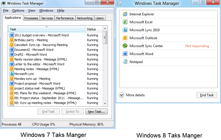This screenshot has height=140, width=221.
Task: Select task 'Birthday party - Meeting'
Action: coord(31,40)
